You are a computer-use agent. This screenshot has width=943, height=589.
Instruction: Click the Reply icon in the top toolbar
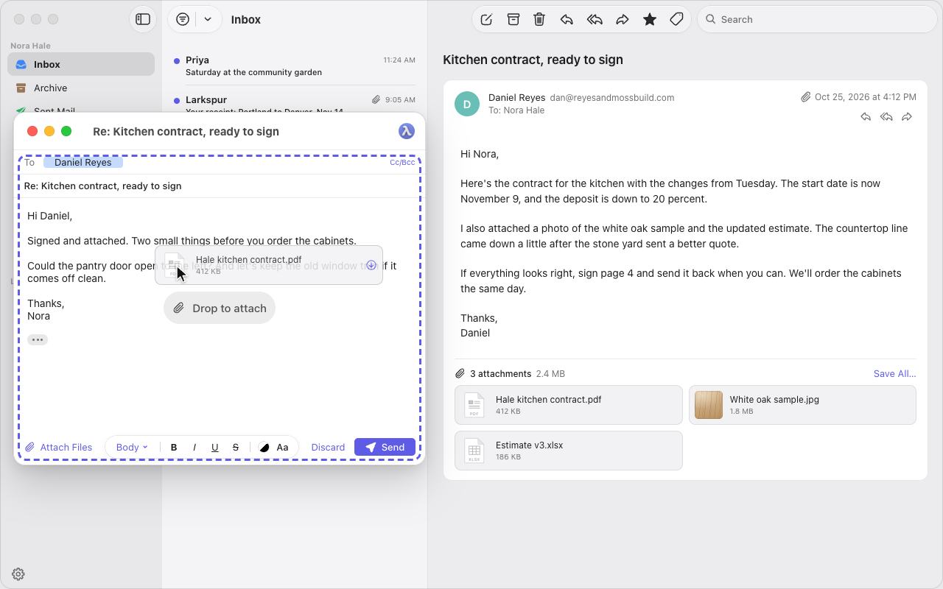[567, 20]
